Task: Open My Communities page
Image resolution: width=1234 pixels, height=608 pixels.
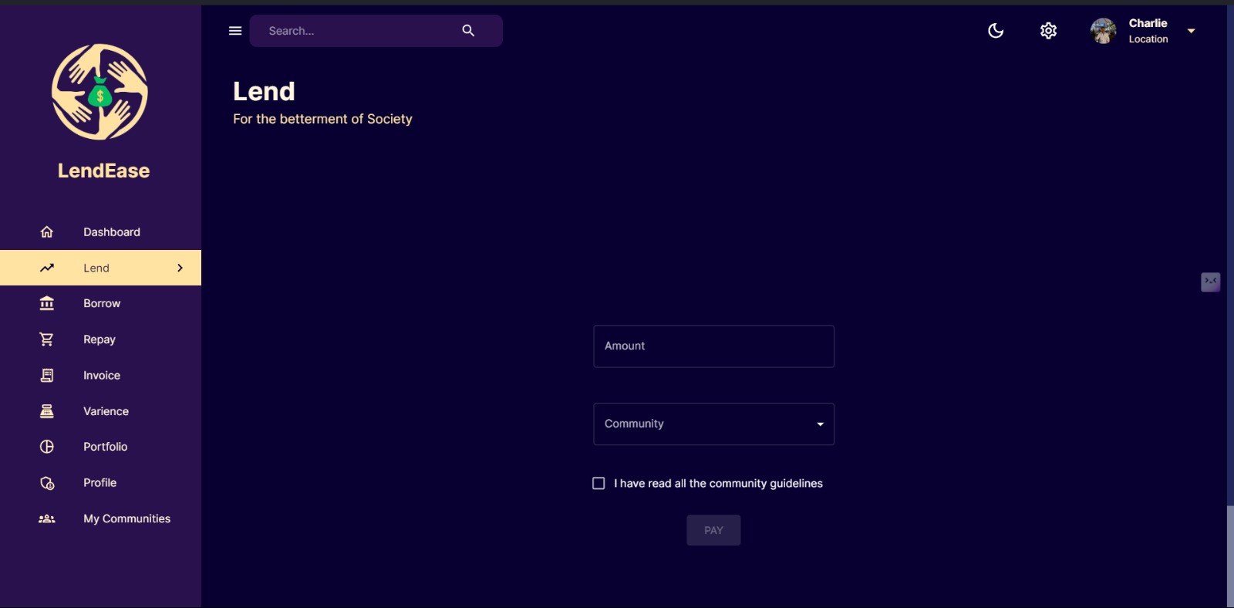Action: [100, 518]
